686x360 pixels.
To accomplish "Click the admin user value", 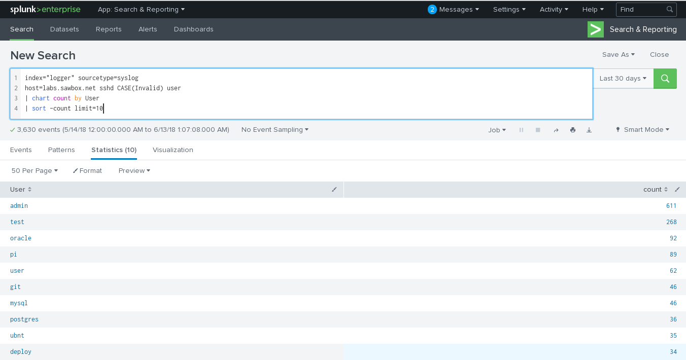I will (19, 206).
